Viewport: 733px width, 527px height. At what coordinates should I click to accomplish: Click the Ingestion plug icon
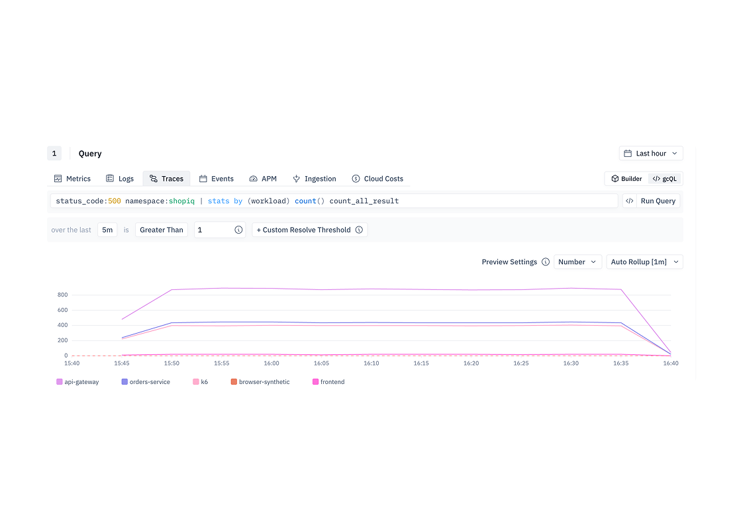(297, 179)
